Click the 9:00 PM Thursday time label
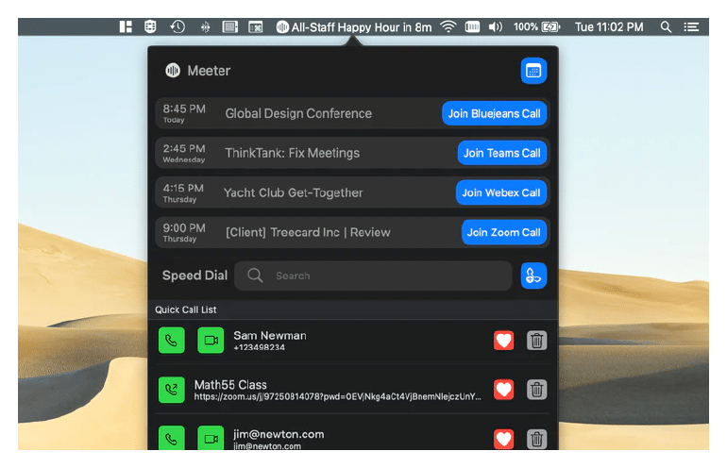727x468 pixels. [x=184, y=232]
